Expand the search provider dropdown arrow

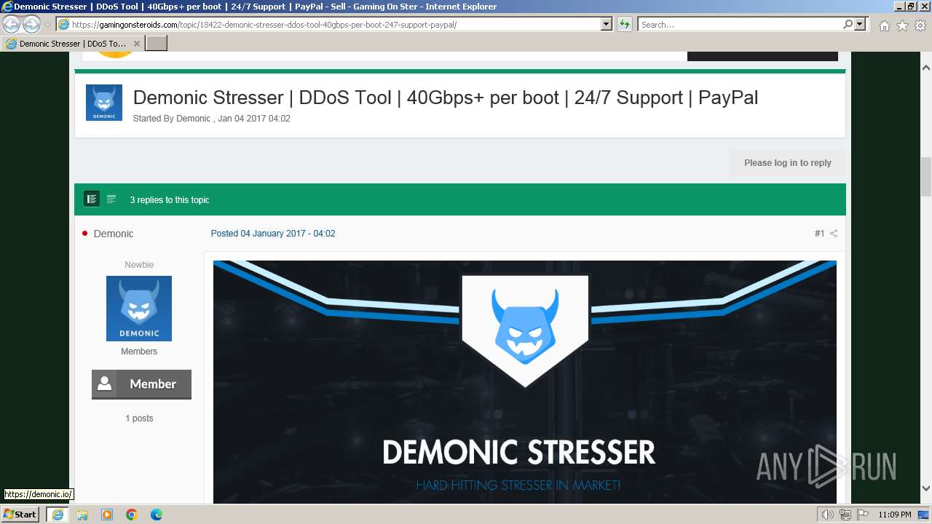click(860, 24)
